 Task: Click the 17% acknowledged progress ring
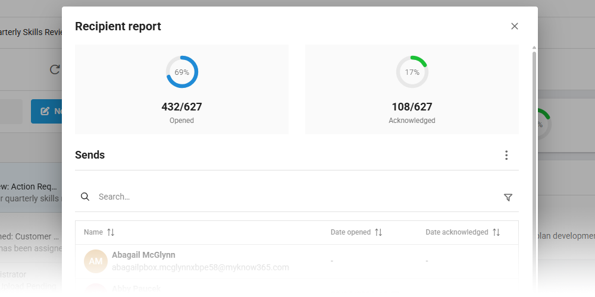(412, 72)
